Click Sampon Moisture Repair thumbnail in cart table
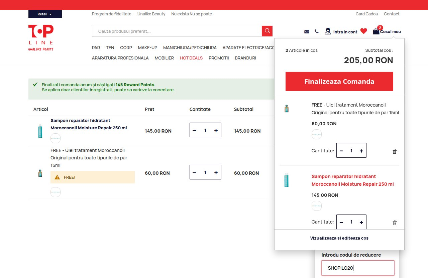This screenshot has width=428, height=278. [x=40, y=131]
